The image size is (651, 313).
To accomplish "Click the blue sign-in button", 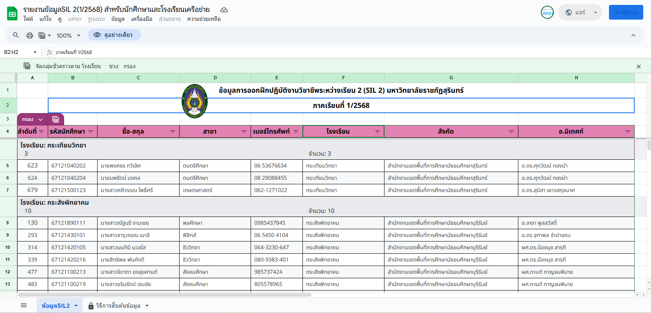I will click(626, 12).
